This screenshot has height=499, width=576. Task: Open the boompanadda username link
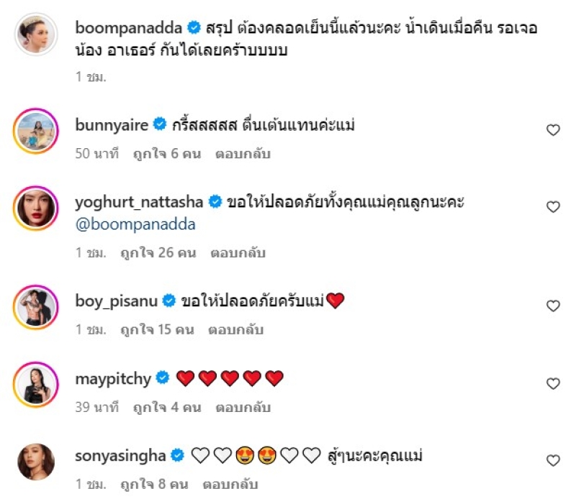pos(129,28)
